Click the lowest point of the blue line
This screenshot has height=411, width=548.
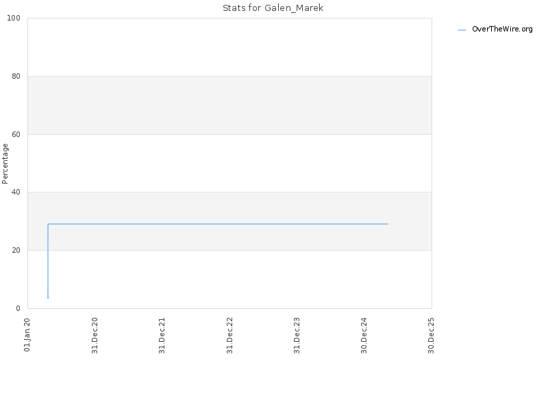(48, 298)
